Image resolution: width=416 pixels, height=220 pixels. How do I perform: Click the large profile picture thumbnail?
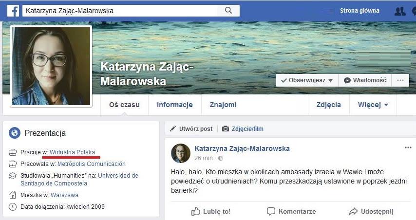click(x=51, y=66)
